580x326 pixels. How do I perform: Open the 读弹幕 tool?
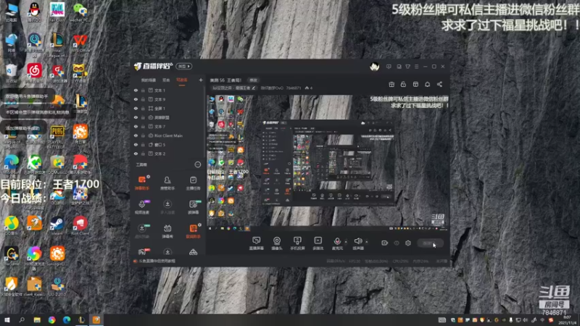pyautogui.click(x=193, y=207)
